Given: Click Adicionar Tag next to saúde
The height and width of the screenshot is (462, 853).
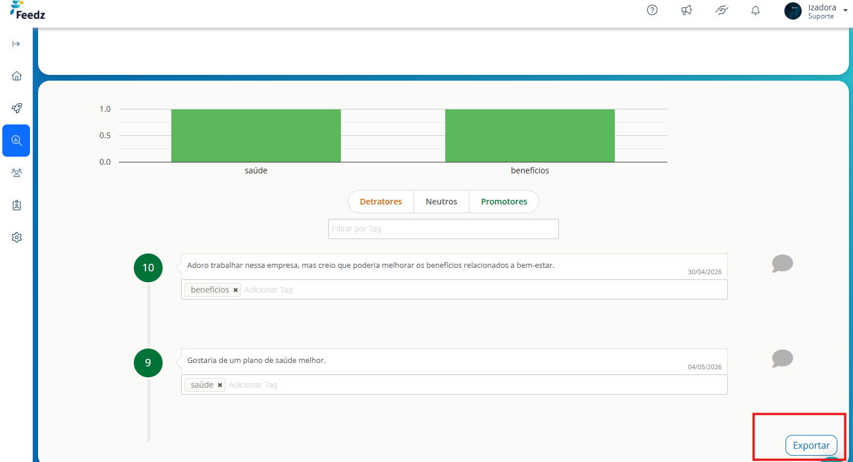Looking at the screenshot, I should point(253,385).
